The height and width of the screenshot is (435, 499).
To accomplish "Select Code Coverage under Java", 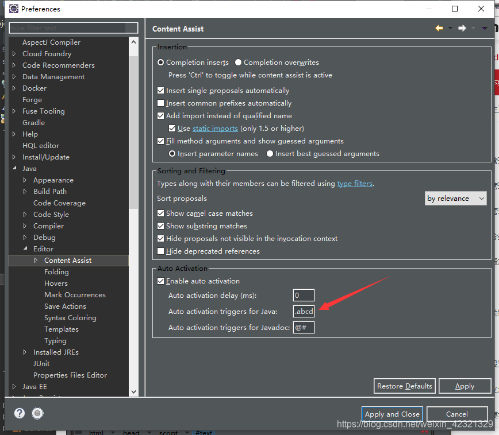I will (x=60, y=203).
